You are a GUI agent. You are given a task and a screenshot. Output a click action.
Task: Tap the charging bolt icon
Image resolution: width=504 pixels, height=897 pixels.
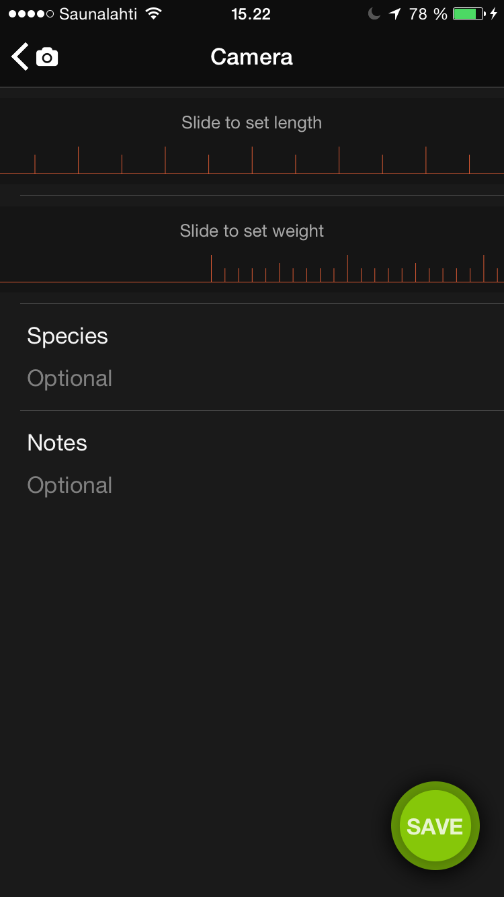click(x=494, y=14)
